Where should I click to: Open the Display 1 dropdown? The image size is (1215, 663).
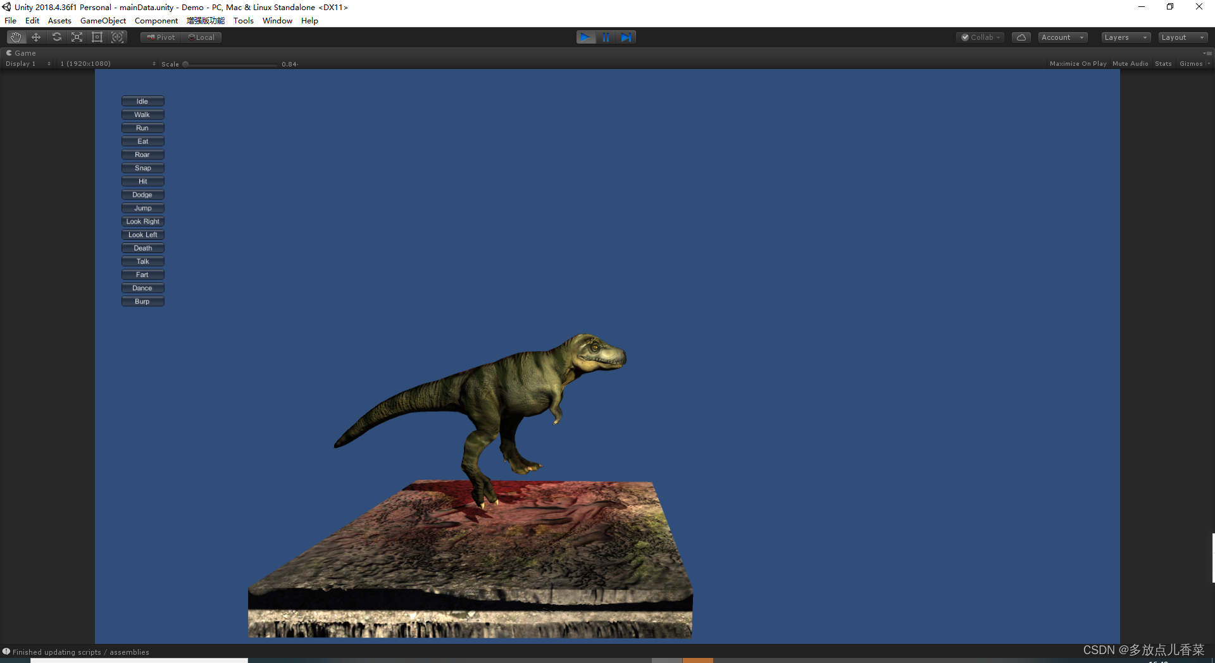27,64
